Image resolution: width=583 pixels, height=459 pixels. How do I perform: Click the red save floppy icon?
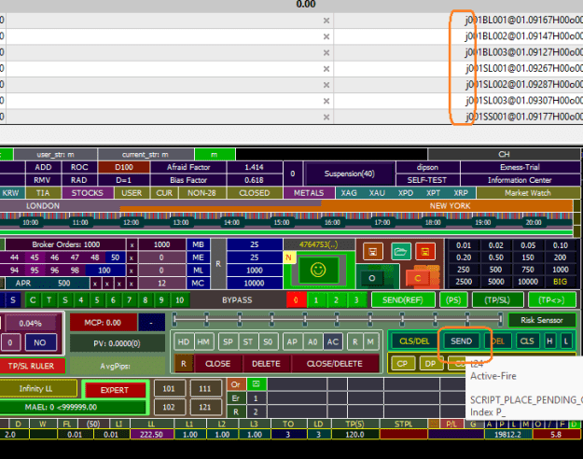pos(425,252)
